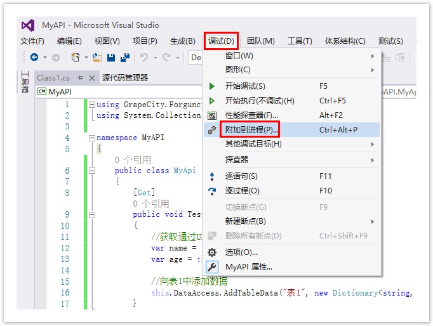Click the Step Over arrow icon
Viewport: 433px width, 326px height.
click(x=212, y=191)
